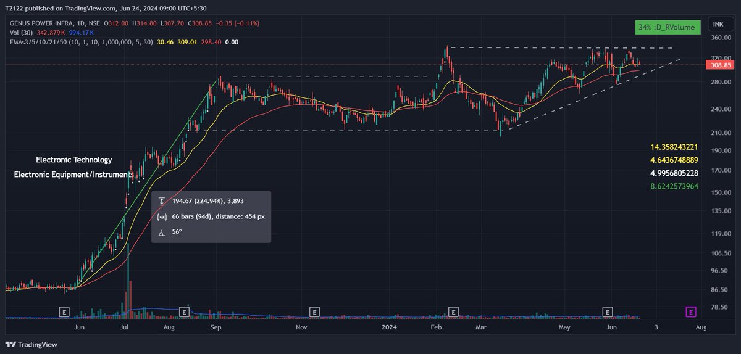Click the angle icon beside 56°
The image size is (741, 354).
162,232
